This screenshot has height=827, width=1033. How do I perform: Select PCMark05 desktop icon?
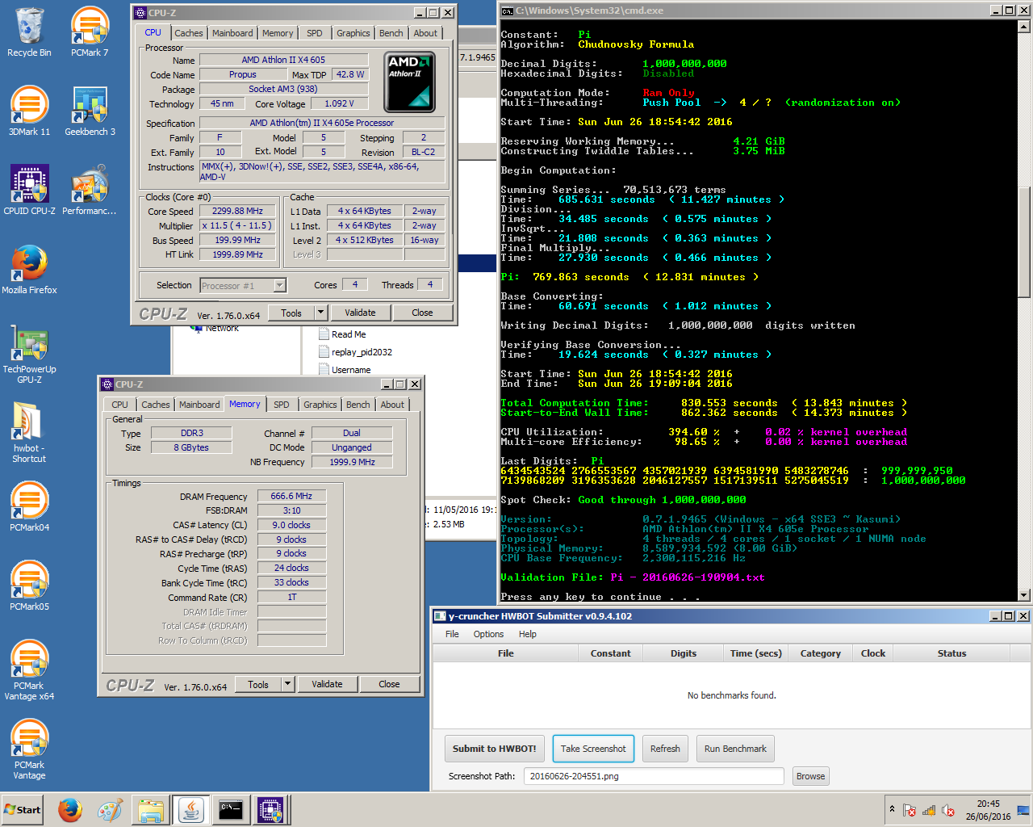click(29, 586)
